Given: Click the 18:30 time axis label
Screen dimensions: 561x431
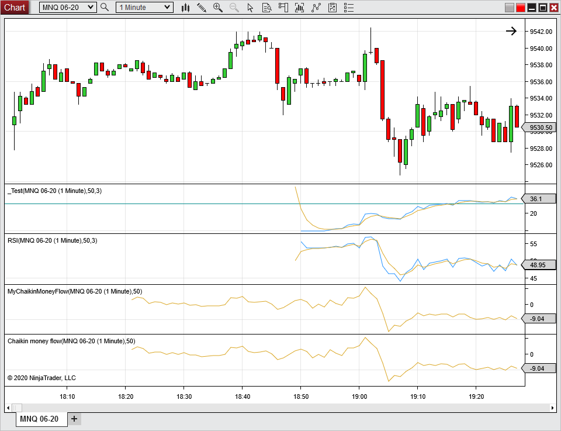Looking at the screenshot, I should point(184,396).
